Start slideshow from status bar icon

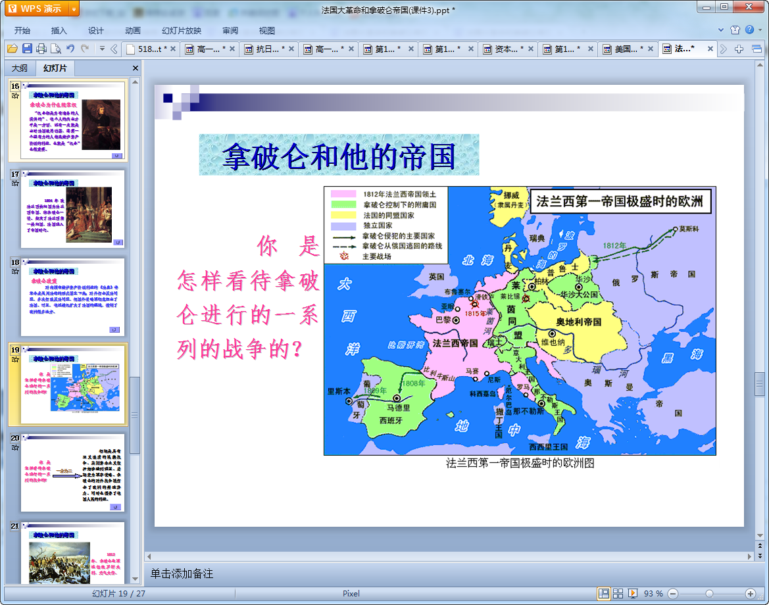pyautogui.click(x=633, y=593)
